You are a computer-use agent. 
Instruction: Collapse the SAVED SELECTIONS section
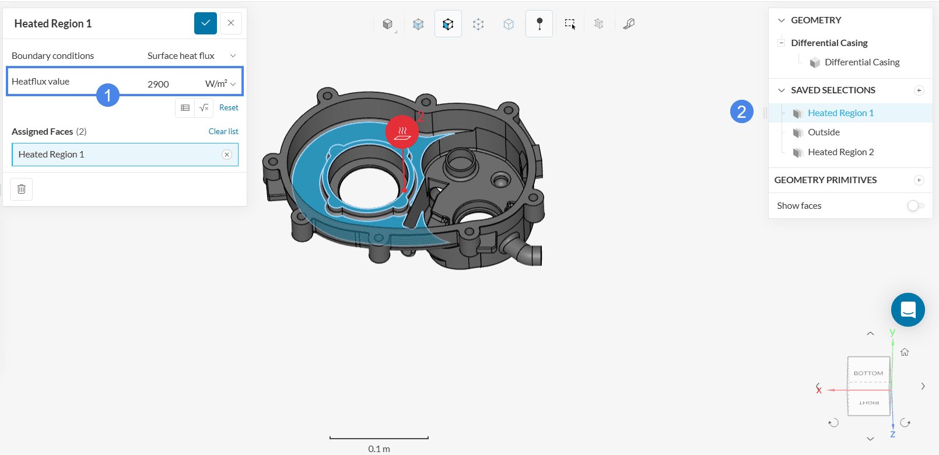click(782, 90)
